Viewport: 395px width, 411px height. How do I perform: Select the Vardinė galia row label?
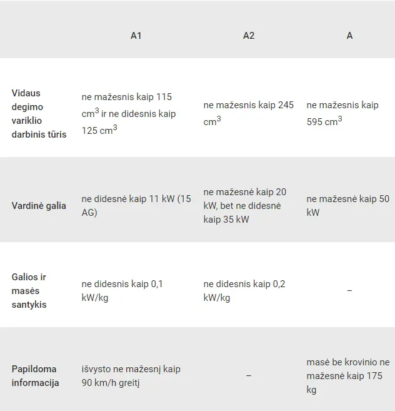39,205
